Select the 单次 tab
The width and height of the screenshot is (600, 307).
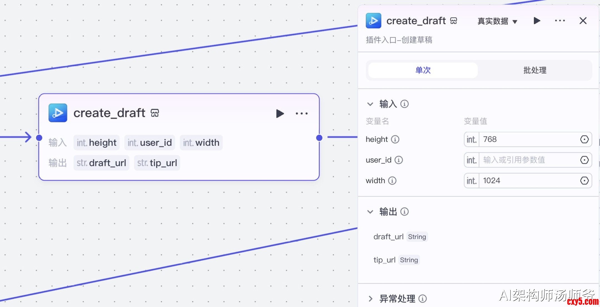point(423,70)
